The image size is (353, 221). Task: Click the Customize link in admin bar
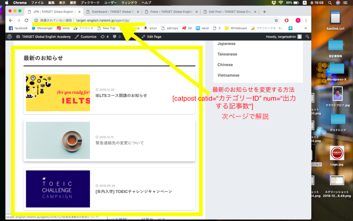[85, 37]
